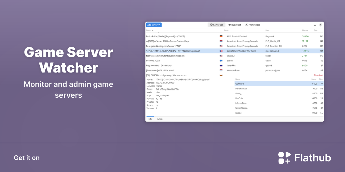Select tastyspleen.net mutant server row
345x172 pixels.
pos(235,56)
